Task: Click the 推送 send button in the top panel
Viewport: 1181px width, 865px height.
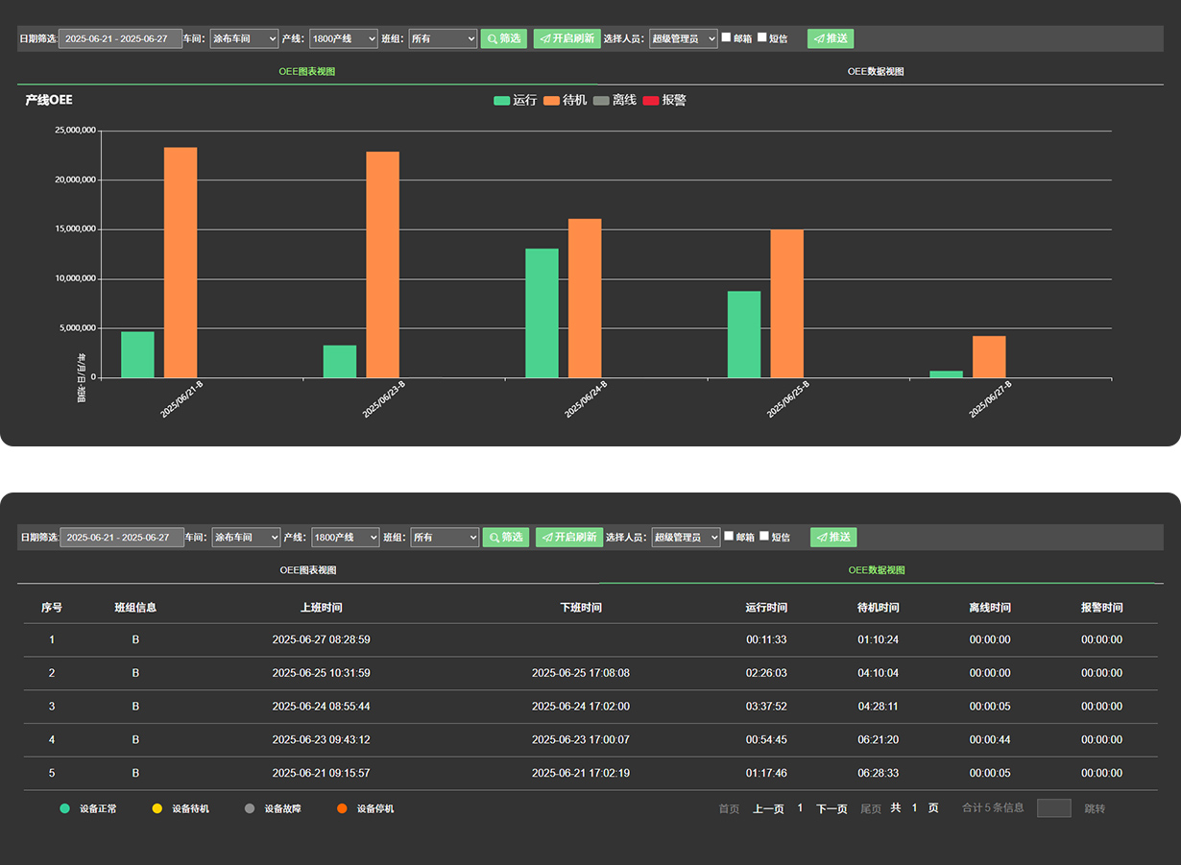Action: pos(831,38)
